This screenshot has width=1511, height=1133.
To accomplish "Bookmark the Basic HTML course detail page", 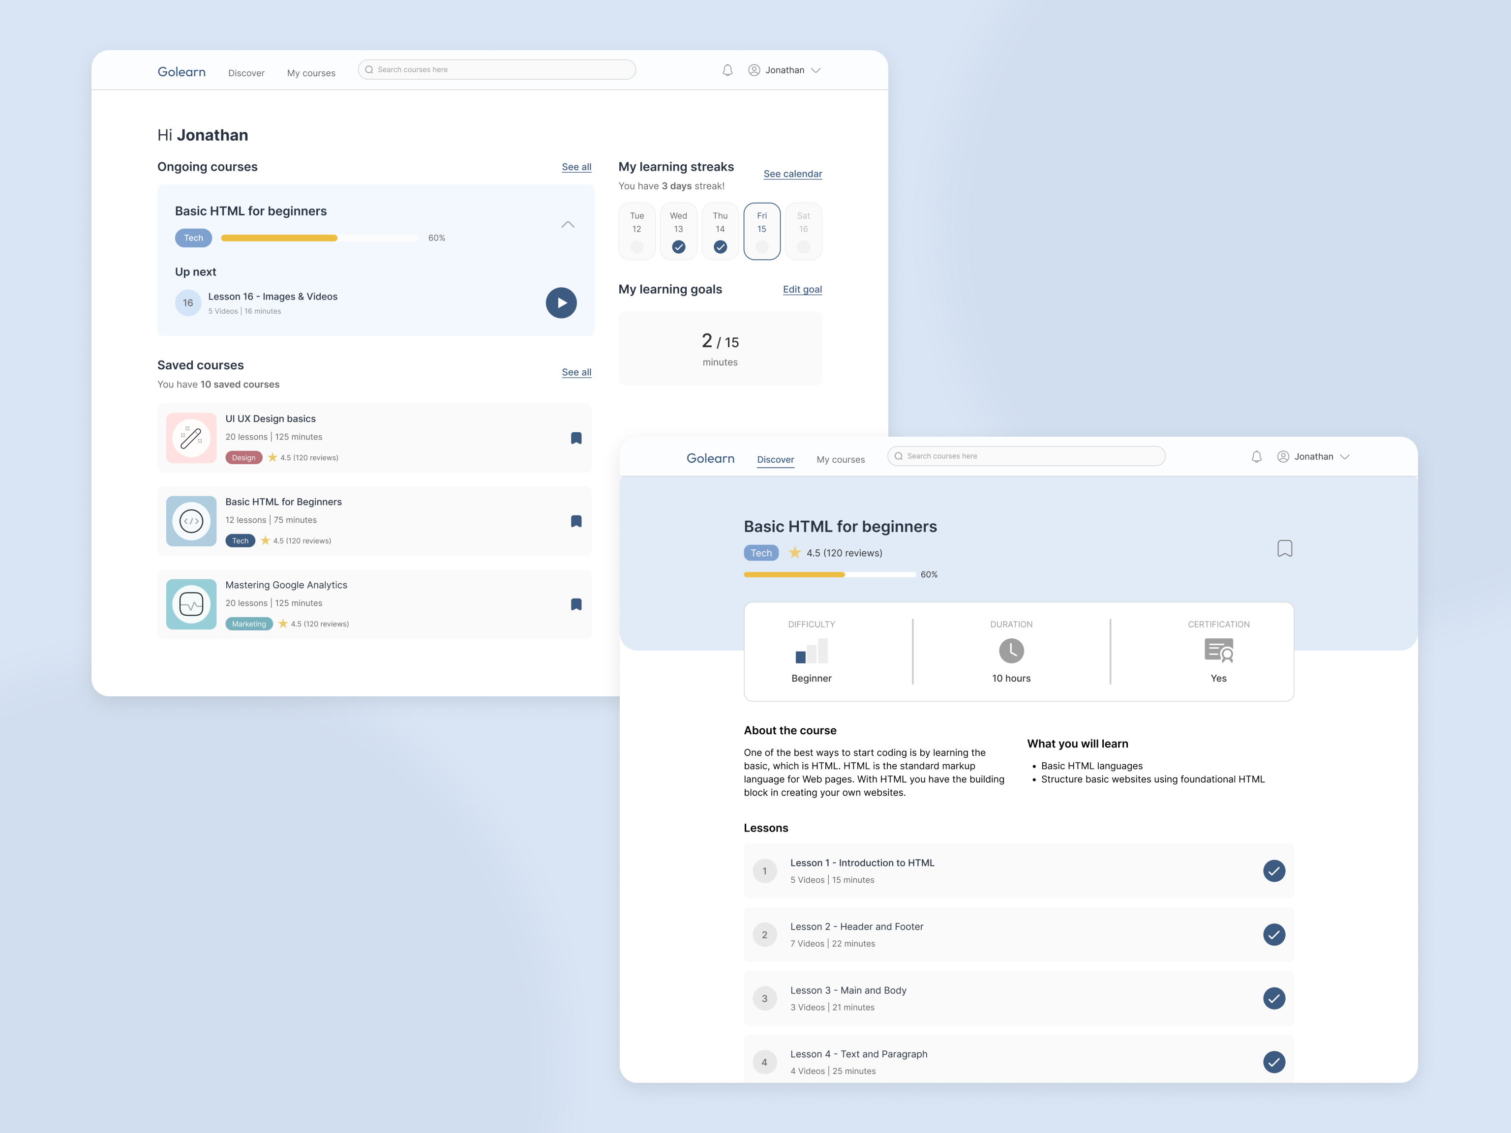I will click(x=1284, y=548).
